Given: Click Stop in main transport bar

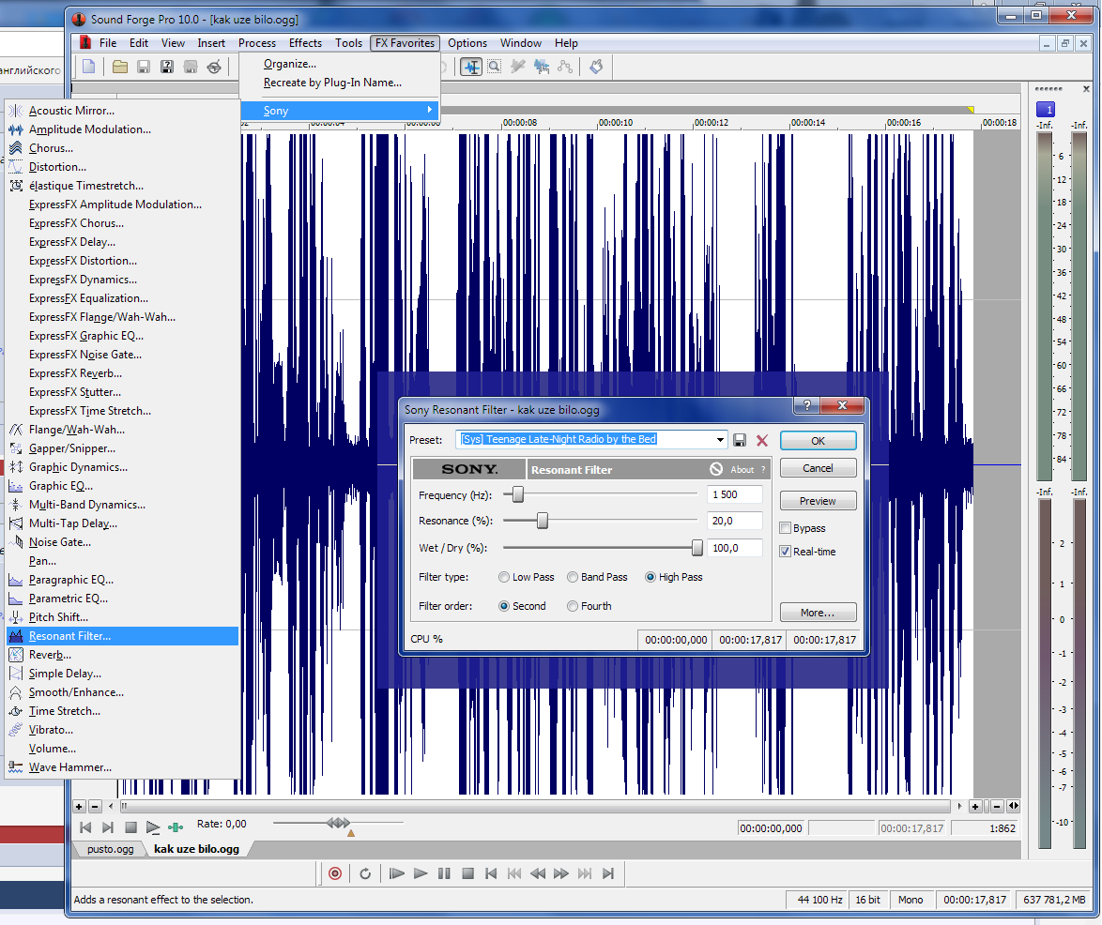Looking at the screenshot, I should point(468,873).
